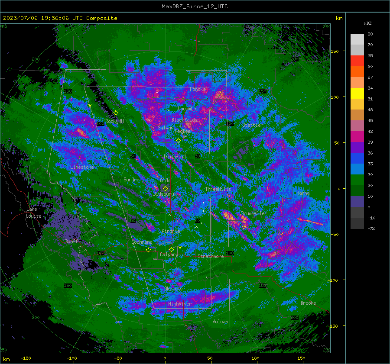Click the light blue 30-33 dBZ swatch
This screenshot has width=390, height=364.
(357, 169)
